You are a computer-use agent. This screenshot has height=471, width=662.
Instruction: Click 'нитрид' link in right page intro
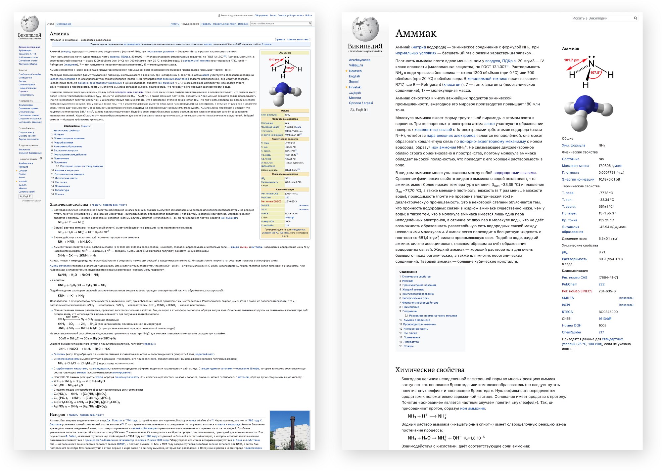click(419, 47)
